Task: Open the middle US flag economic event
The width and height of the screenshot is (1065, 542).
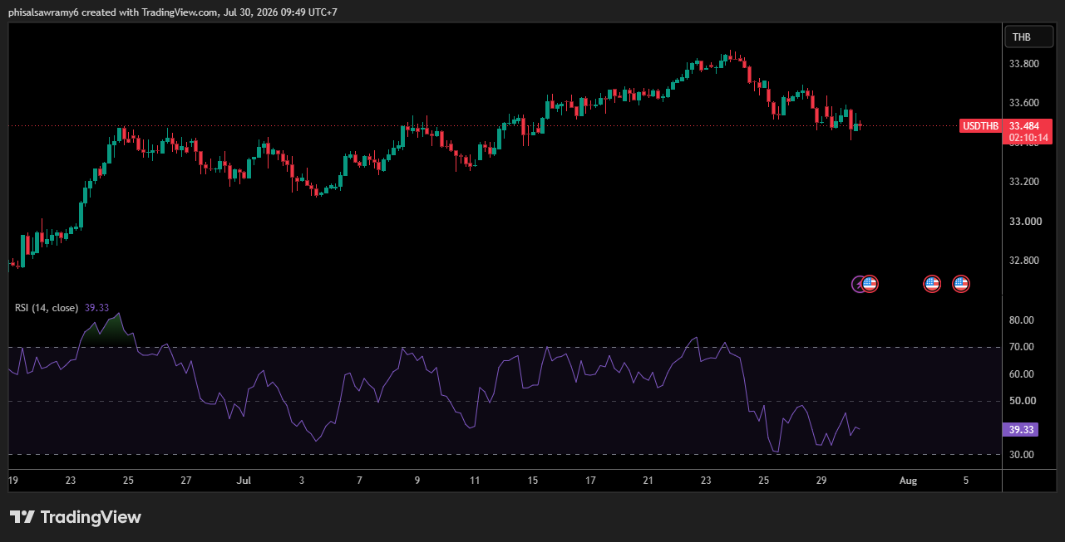Action: (932, 284)
